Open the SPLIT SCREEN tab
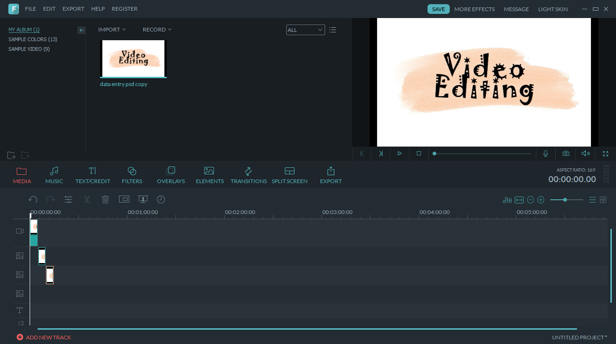This screenshot has width=616, height=344. (x=289, y=175)
